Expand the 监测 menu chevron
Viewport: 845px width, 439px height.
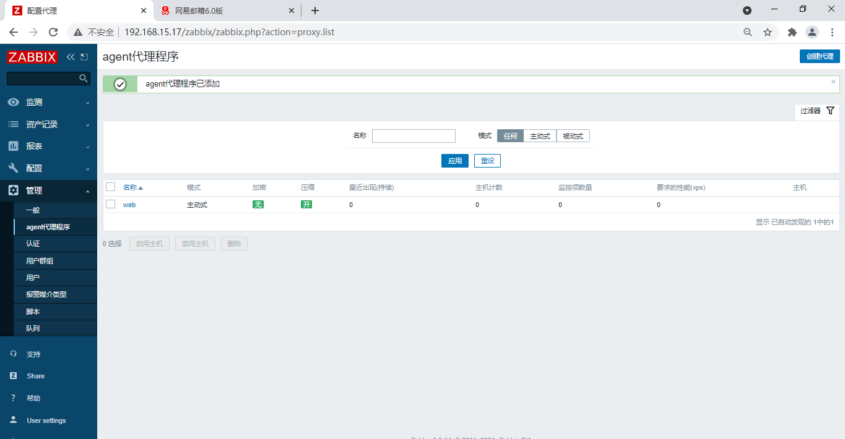[87, 103]
